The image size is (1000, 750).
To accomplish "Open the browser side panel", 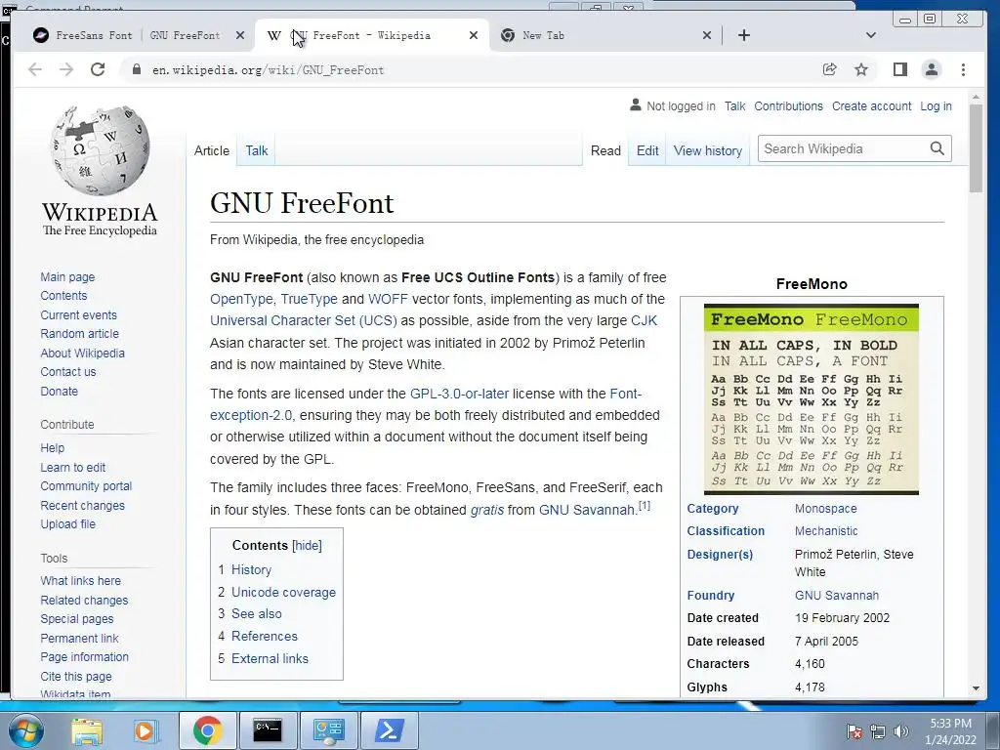I will (899, 69).
